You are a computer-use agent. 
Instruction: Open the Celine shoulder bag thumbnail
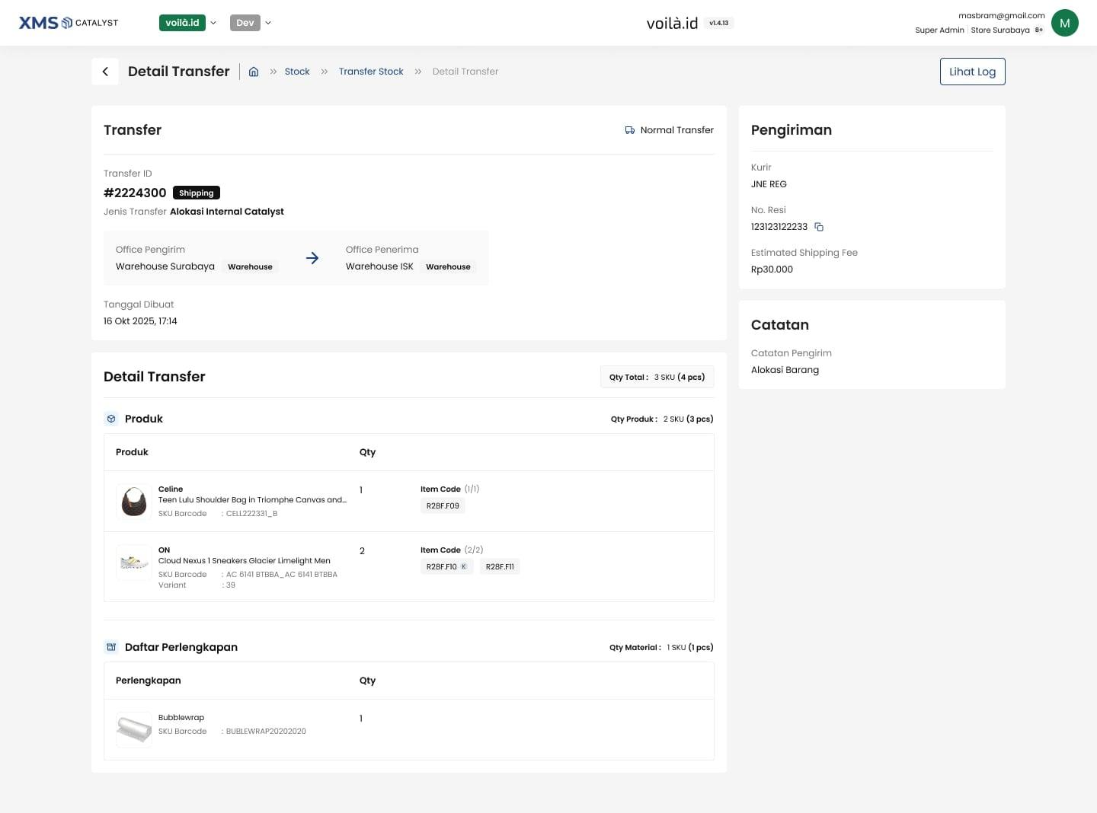tap(134, 502)
